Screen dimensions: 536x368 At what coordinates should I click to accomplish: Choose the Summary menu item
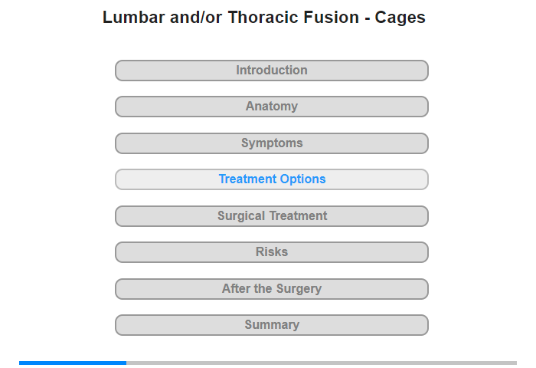pos(271,325)
